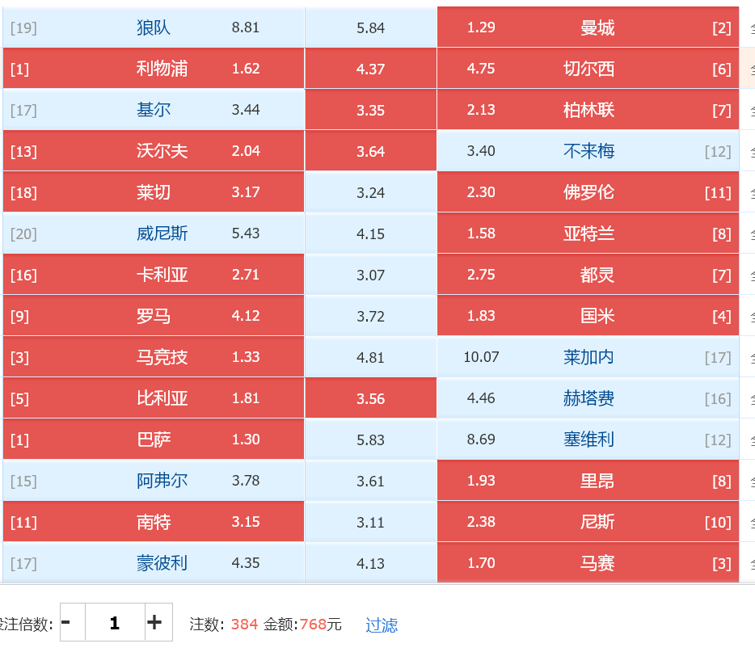Select draw odds 3.07 for 卡利亚 vs 都灵
The height and width of the screenshot is (652, 755).
(x=371, y=275)
